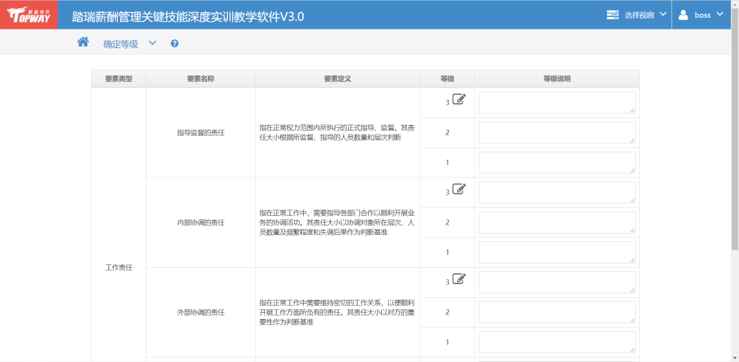Screen dimensions: 739x362
Task: Click the 等级说明 column header
Action: pyautogui.click(x=556, y=79)
